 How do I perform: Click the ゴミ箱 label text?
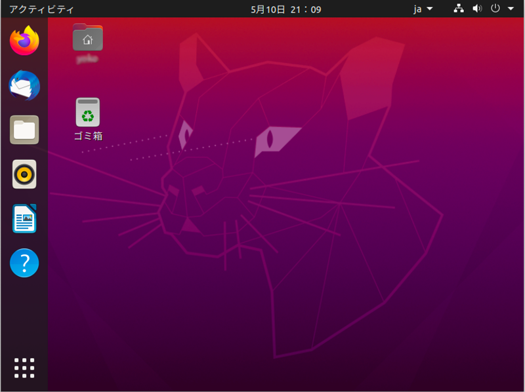(x=88, y=136)
